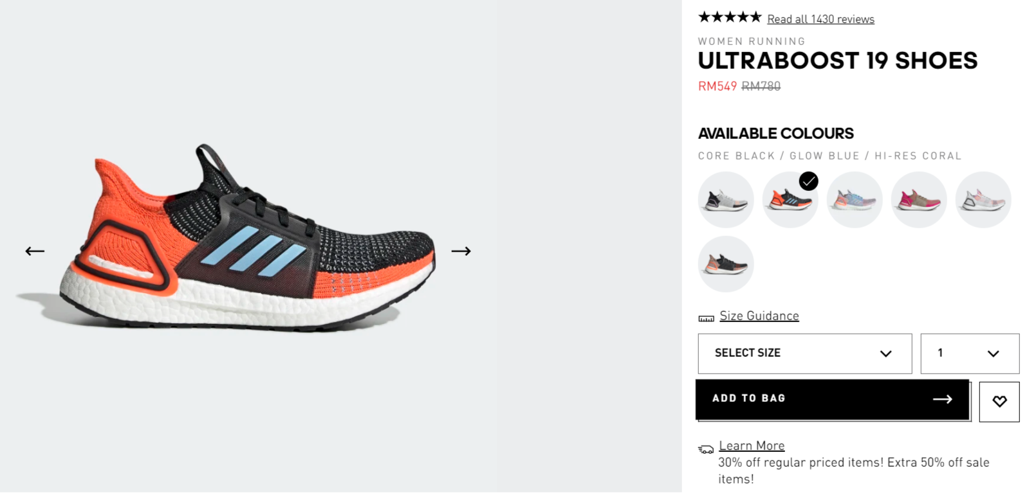Choose the black and coral swatch in second row

726,264
